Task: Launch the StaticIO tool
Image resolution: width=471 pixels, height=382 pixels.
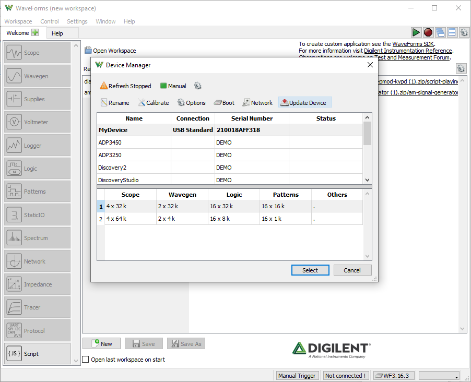Action: click(x=37, y=214)
